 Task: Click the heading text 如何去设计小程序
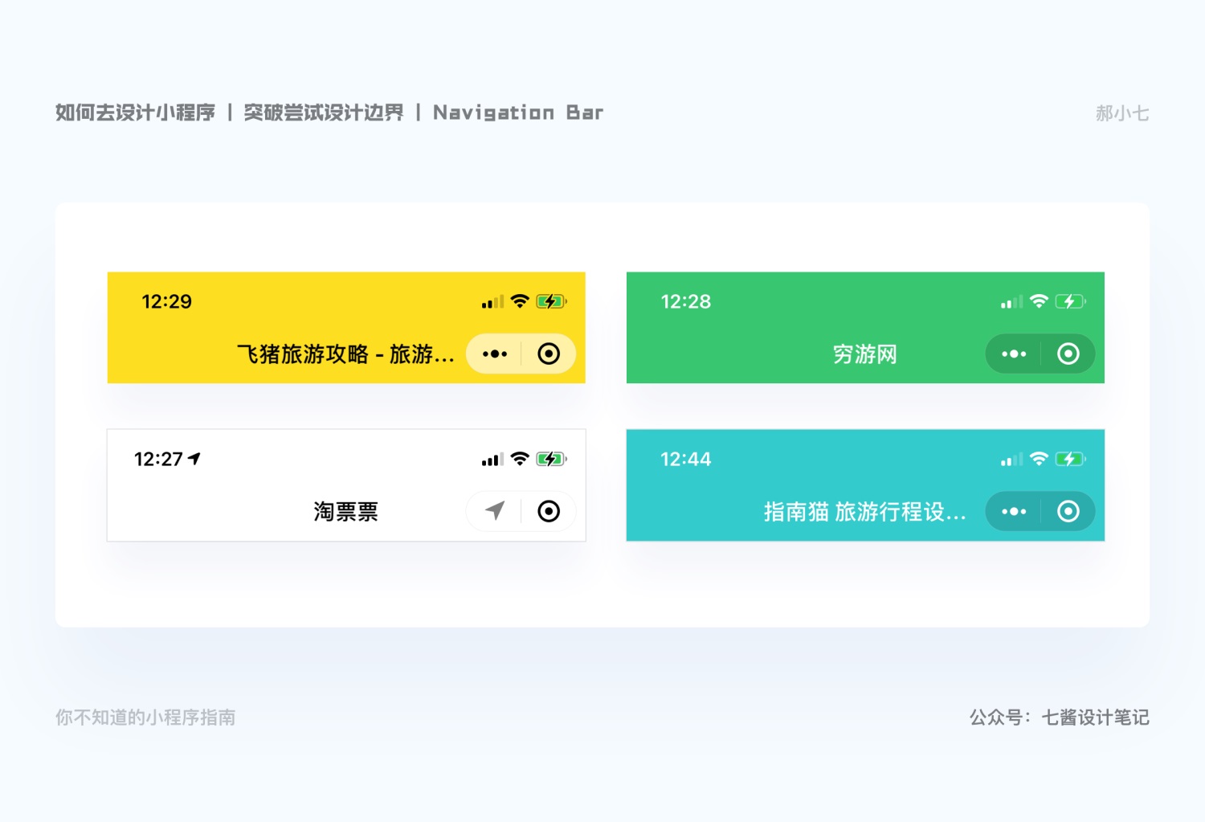click(x=135, y=112)
